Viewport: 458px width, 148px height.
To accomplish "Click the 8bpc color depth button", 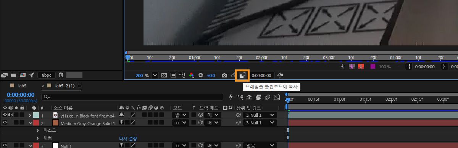I will [x=47, y=75].
